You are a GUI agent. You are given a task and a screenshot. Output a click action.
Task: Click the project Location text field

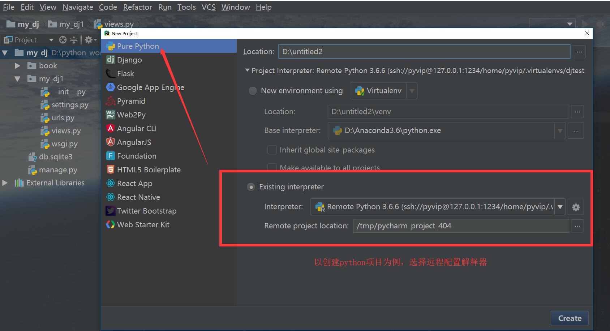click(425, 52)
